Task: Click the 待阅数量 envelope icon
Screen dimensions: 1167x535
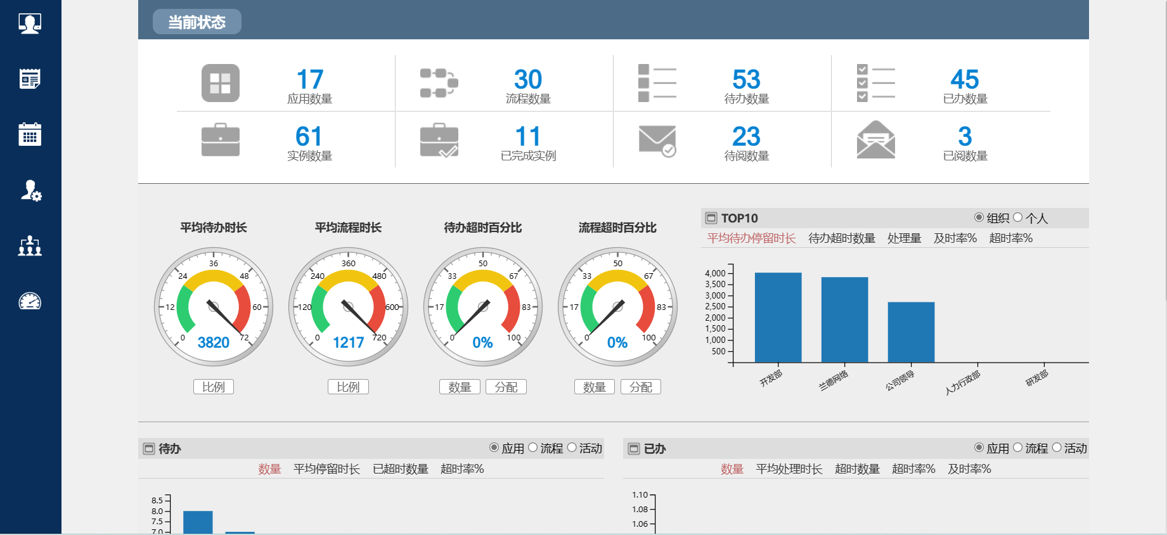Action: tap(657, 141)
